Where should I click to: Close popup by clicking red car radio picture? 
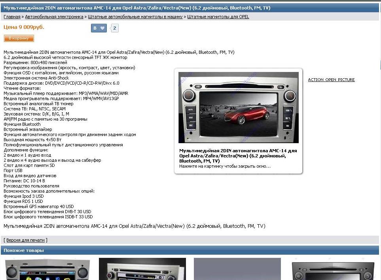point(238,107)
